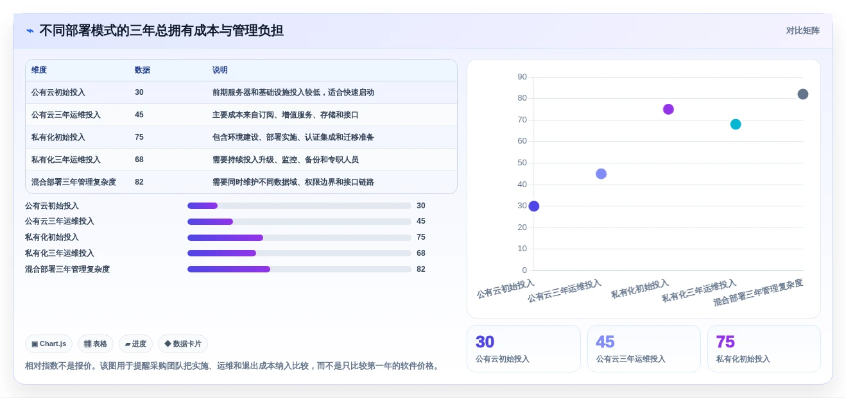Select table row 私有化初始投入
This screenshot has width=846, height=398.
click(x=241, y=137)
